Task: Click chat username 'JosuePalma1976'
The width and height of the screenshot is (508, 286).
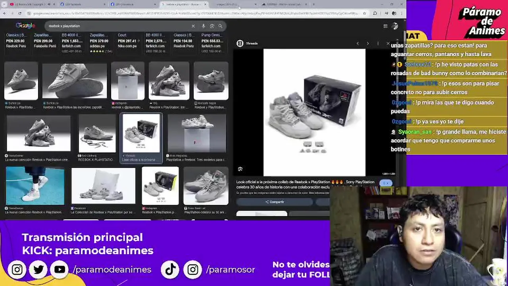Action: 414,83
